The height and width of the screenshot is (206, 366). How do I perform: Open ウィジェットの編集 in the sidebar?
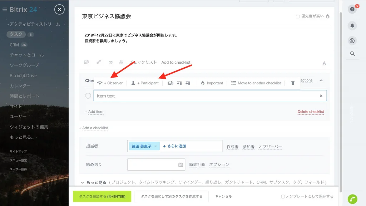(x=29, y=127)
